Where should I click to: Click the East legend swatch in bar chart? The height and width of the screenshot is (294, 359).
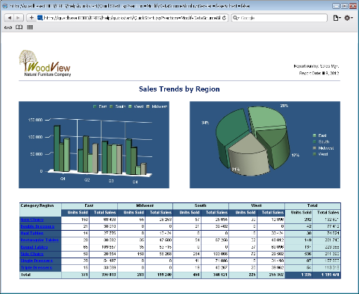pyautogui.click(x=95, y=106)
